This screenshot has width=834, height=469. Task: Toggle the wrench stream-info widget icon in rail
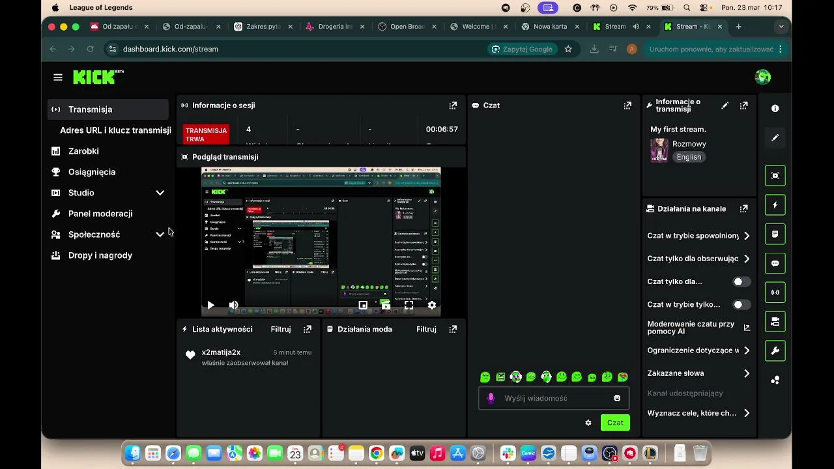click(x=775, y=350)
